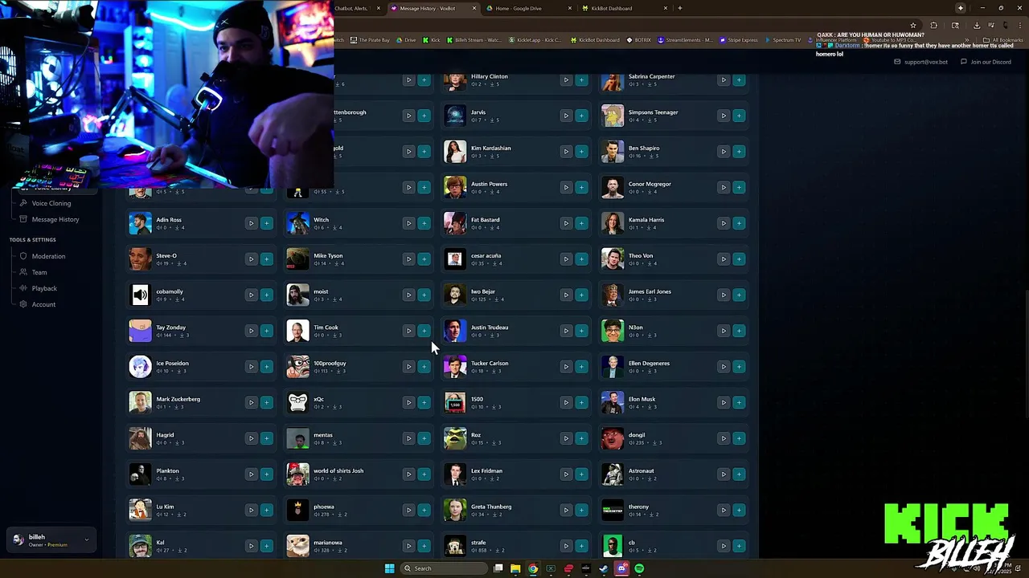
Task: Expand the billeh account dropdown
Action: click(x=51, y=540)
